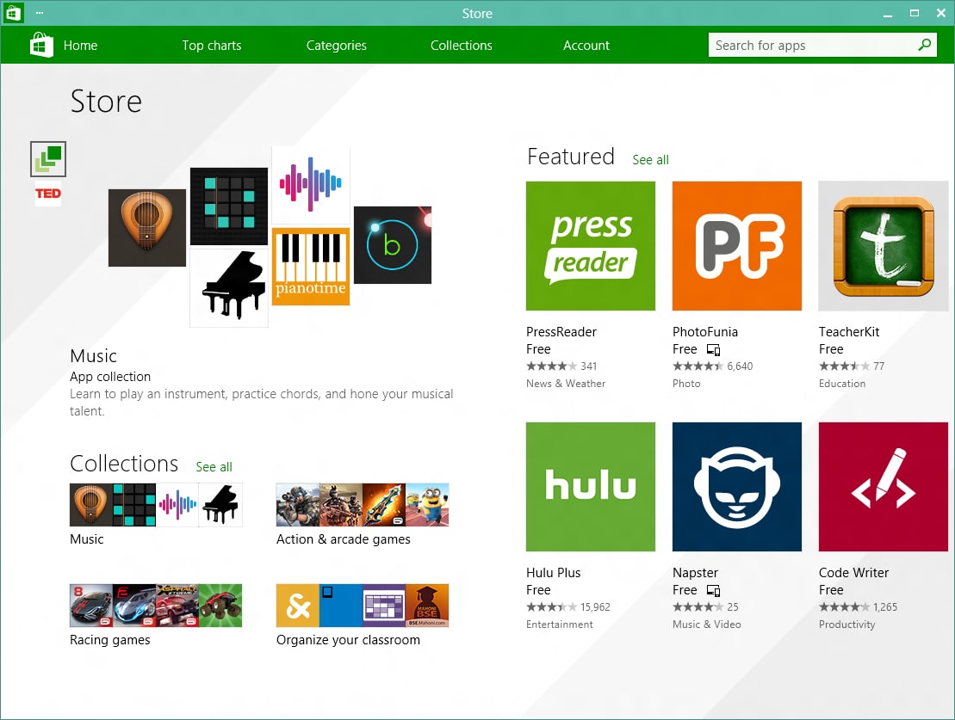Open the green letter b circle app tile

click(392, 244)
